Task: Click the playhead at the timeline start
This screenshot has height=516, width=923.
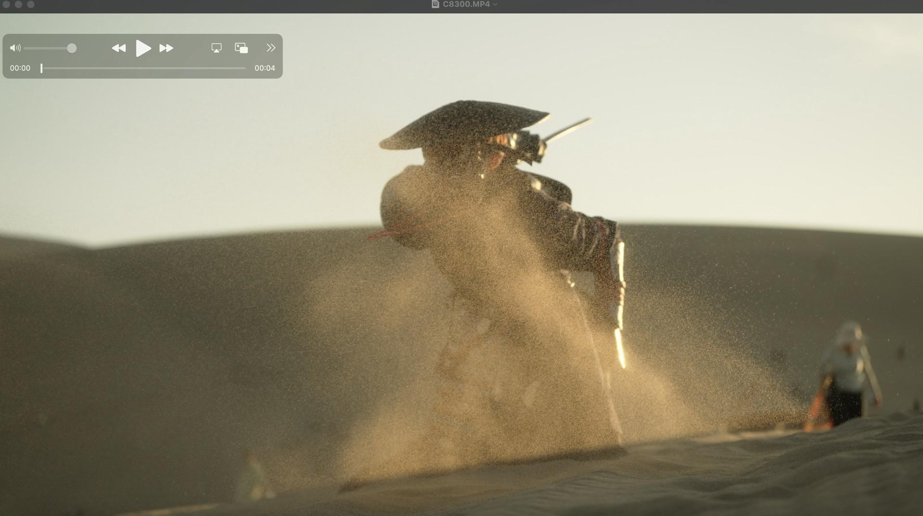Action: coord(41,68)
